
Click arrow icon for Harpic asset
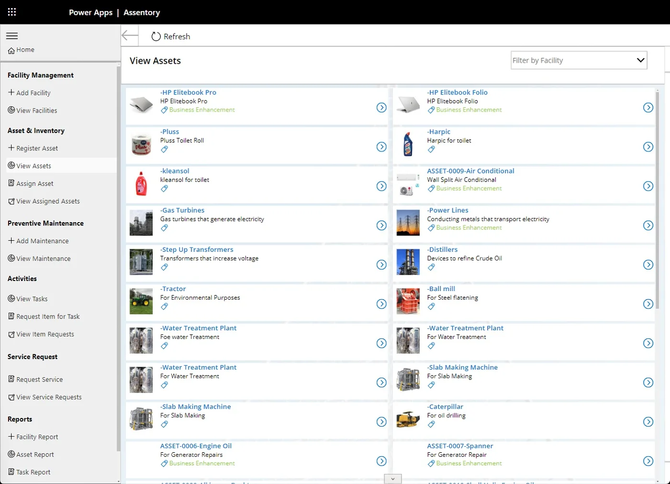(x=648, y=147)
